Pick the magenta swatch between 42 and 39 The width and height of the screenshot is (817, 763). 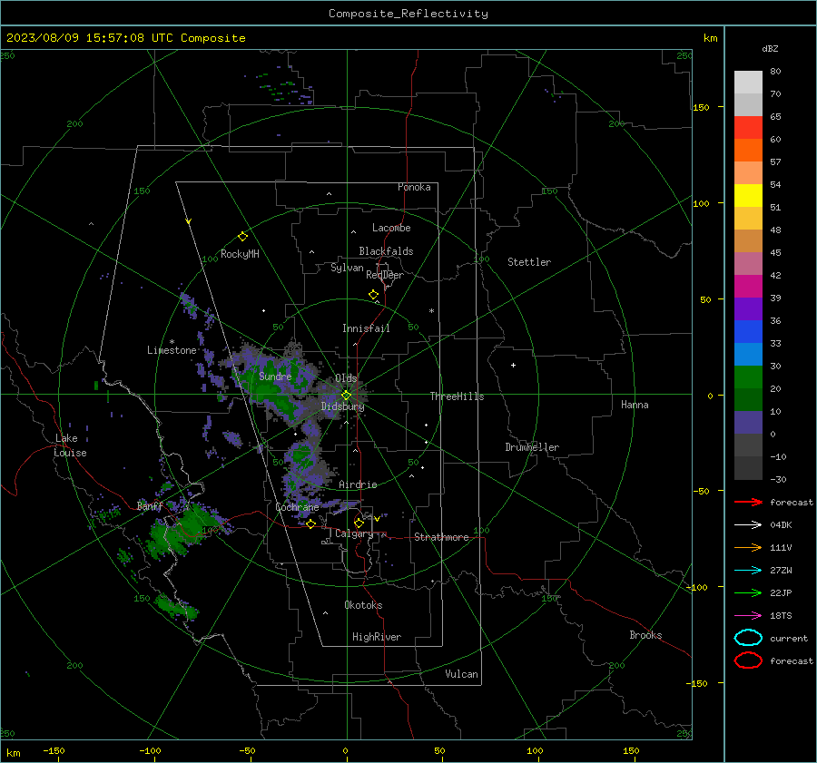748,286
